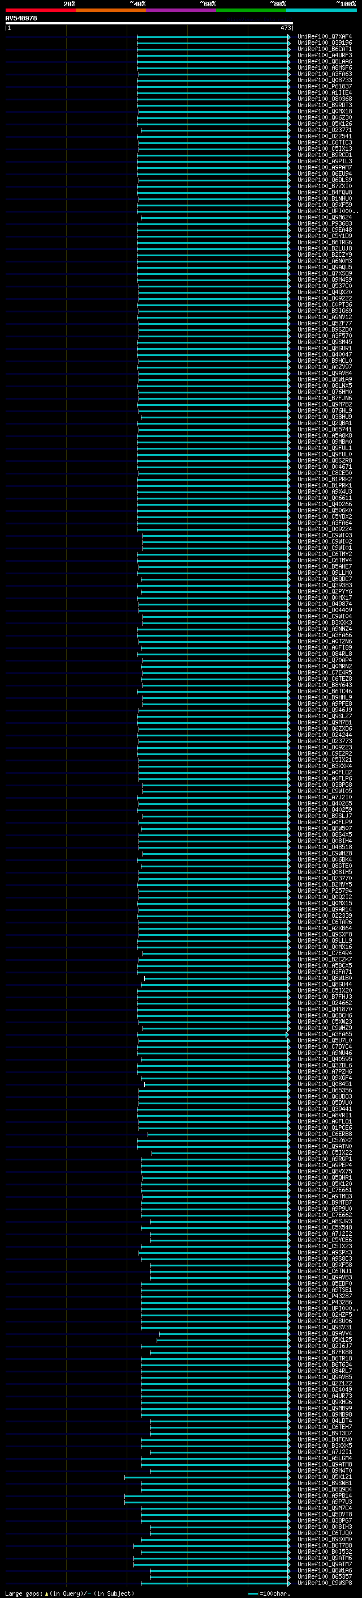The width and height of the screenshot is (362, 1598).
Task: Select the UniRef100_C7E661 label
Action: (325, 1190)
